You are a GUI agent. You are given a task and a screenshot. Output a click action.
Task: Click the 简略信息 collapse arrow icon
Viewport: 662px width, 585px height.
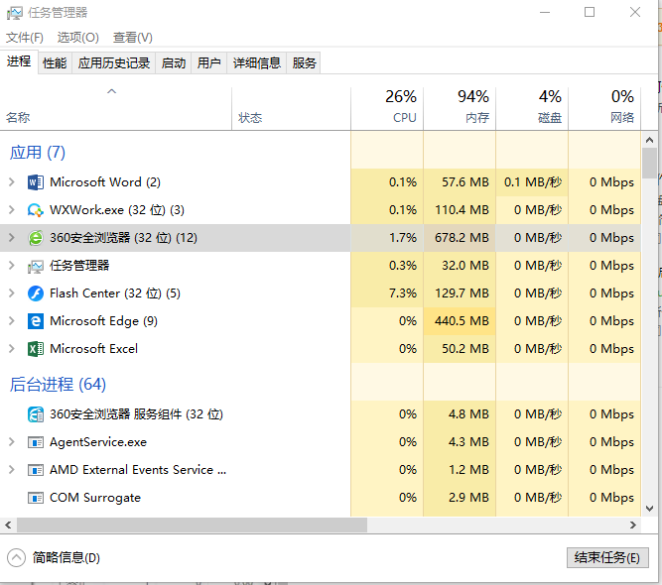16,558
